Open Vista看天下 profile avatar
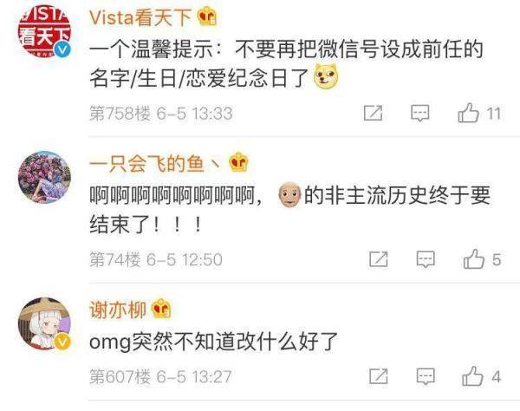520x411 pixels. (x=44, y=32)
